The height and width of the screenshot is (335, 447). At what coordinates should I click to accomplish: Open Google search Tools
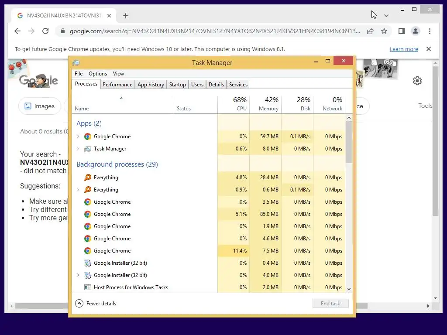(425, 106)
